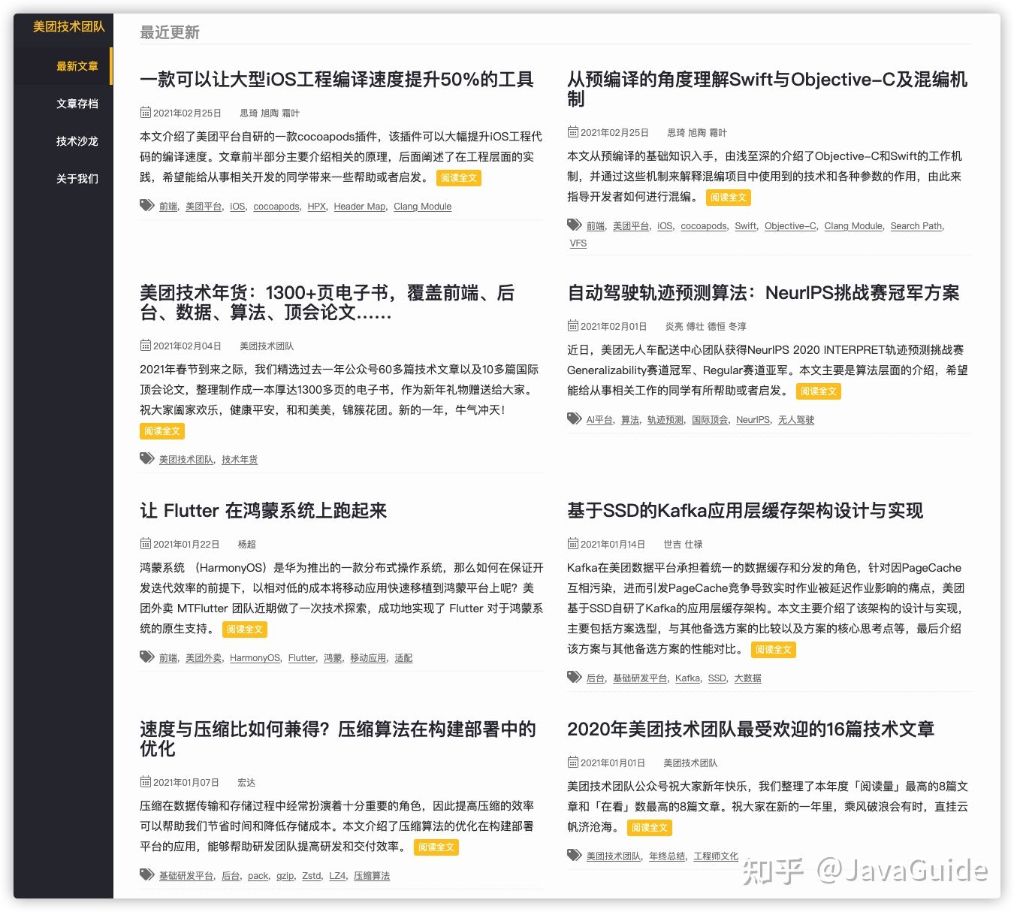The height and width of the screenshot is (912, 1014).
Task: Click tag icon beside 年终总结 tags row
Action: tap(575, 855)
